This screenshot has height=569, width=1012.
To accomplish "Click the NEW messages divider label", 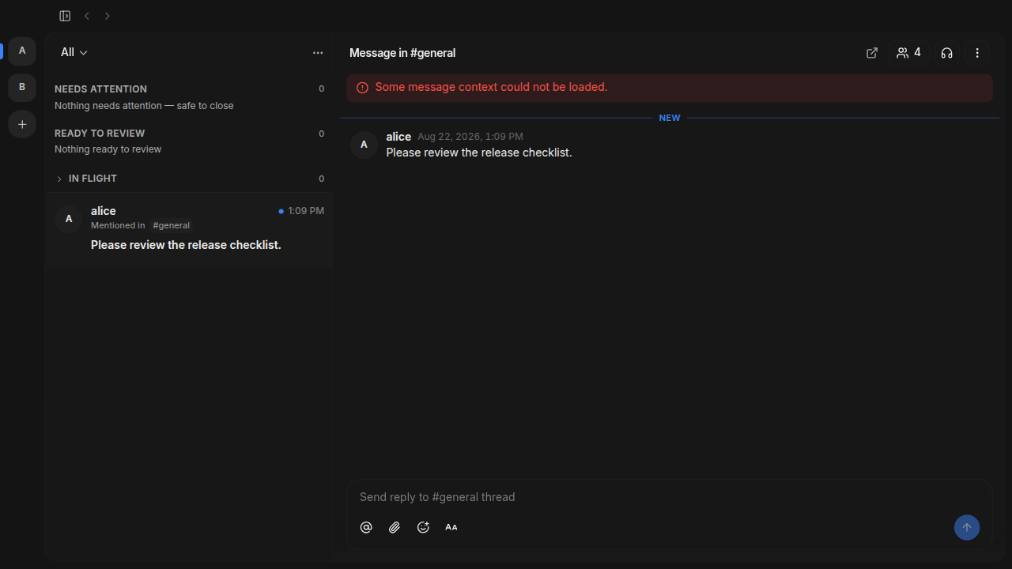I will [670, 118].
